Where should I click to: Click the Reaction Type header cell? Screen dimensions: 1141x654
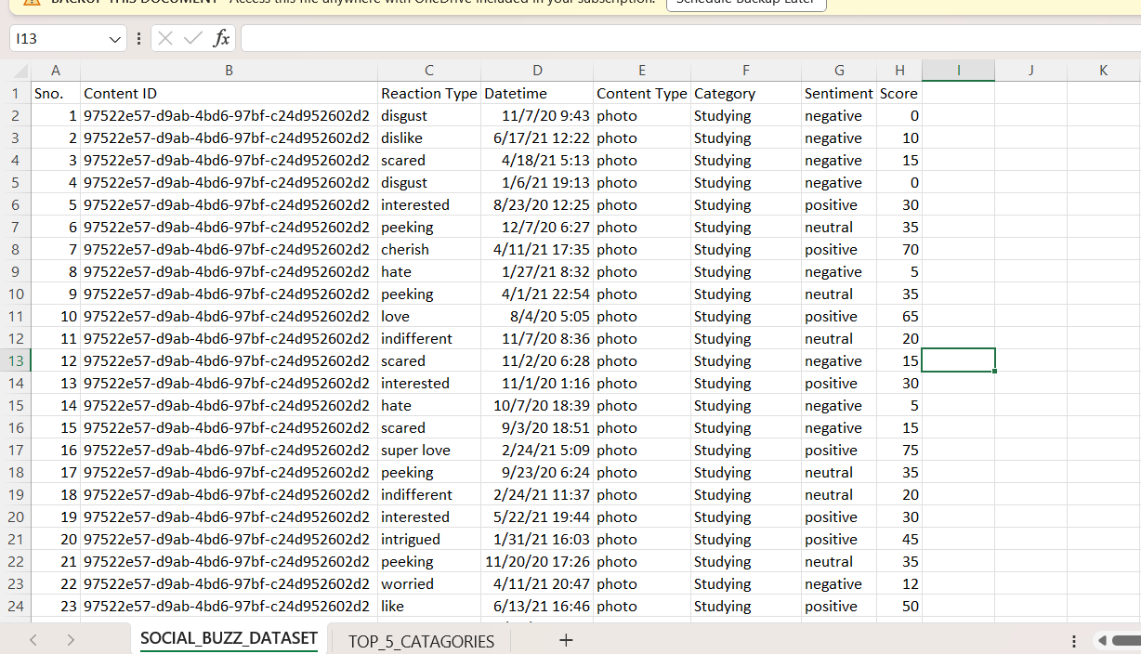pyautogui.click(x=428, y=93)
